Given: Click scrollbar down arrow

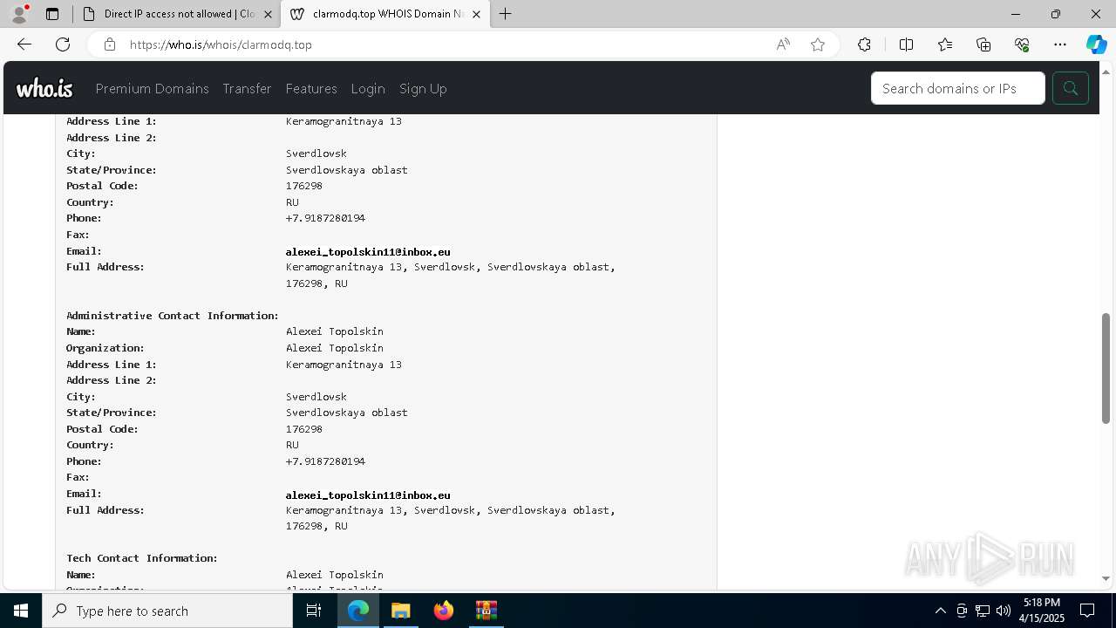Looking at the screenshot, I should (1106, 578).
